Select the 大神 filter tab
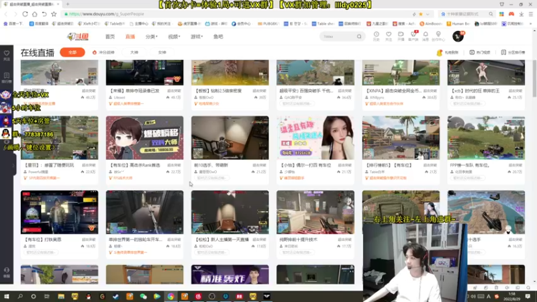The image size is (537, 302). tap(134, 52)
